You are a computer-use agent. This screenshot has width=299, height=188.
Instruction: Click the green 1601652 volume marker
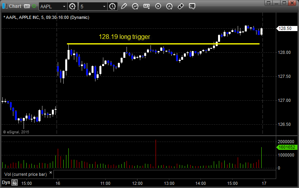coord(286,147)
